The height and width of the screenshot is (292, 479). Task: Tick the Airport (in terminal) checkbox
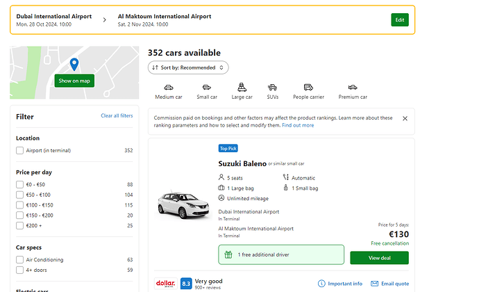20,151
